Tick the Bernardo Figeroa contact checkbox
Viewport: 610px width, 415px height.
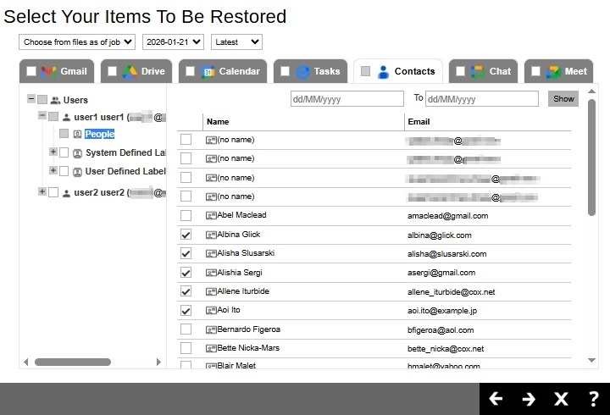tap(186, 329)
